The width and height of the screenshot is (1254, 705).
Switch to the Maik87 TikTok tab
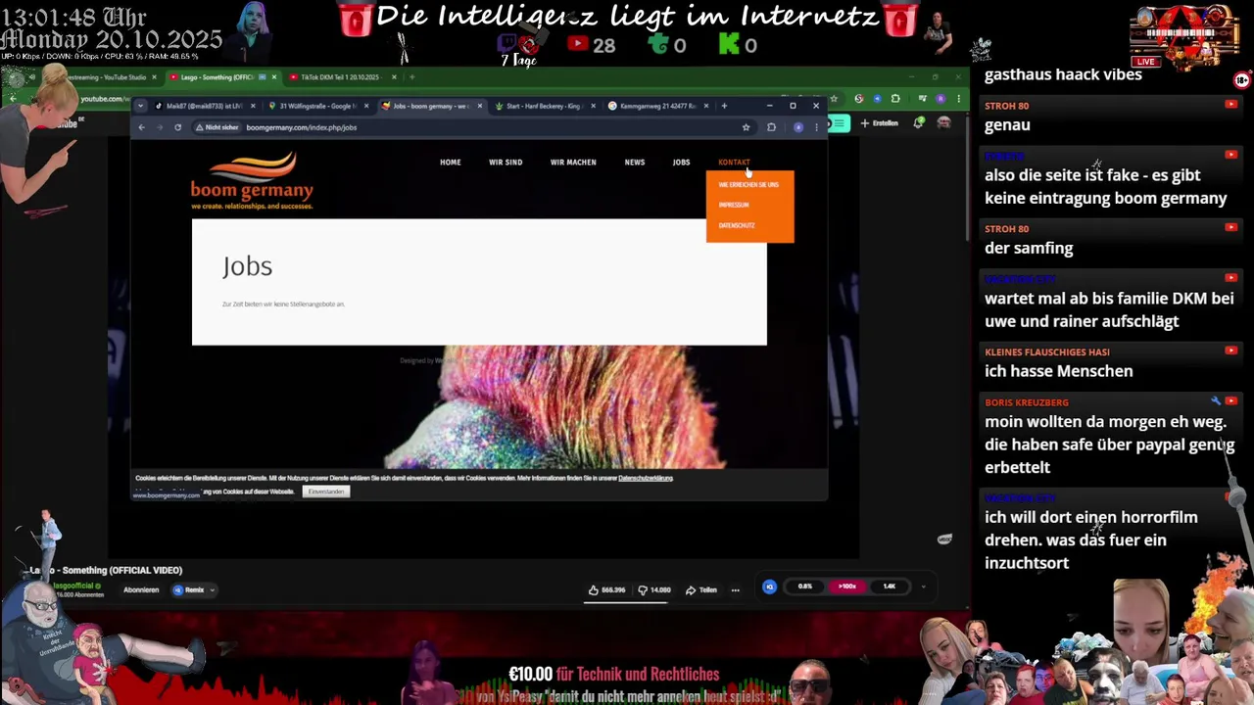tap(204, 106)
